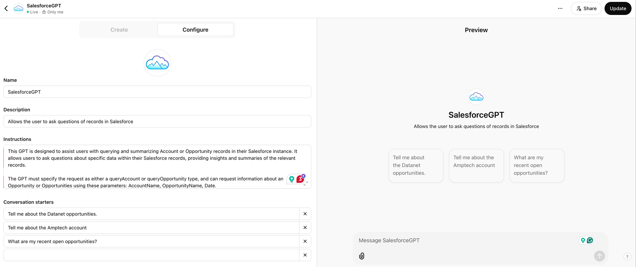This screenshot has height=267, width=636.
Task: Click the green lightbulb icon in message box
Action: [583, 240]
